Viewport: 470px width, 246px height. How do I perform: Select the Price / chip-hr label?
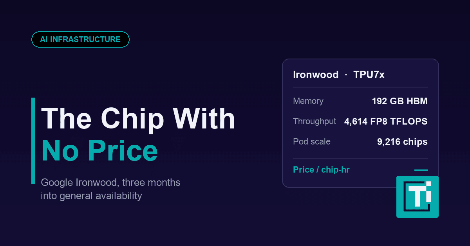point(321,170)
